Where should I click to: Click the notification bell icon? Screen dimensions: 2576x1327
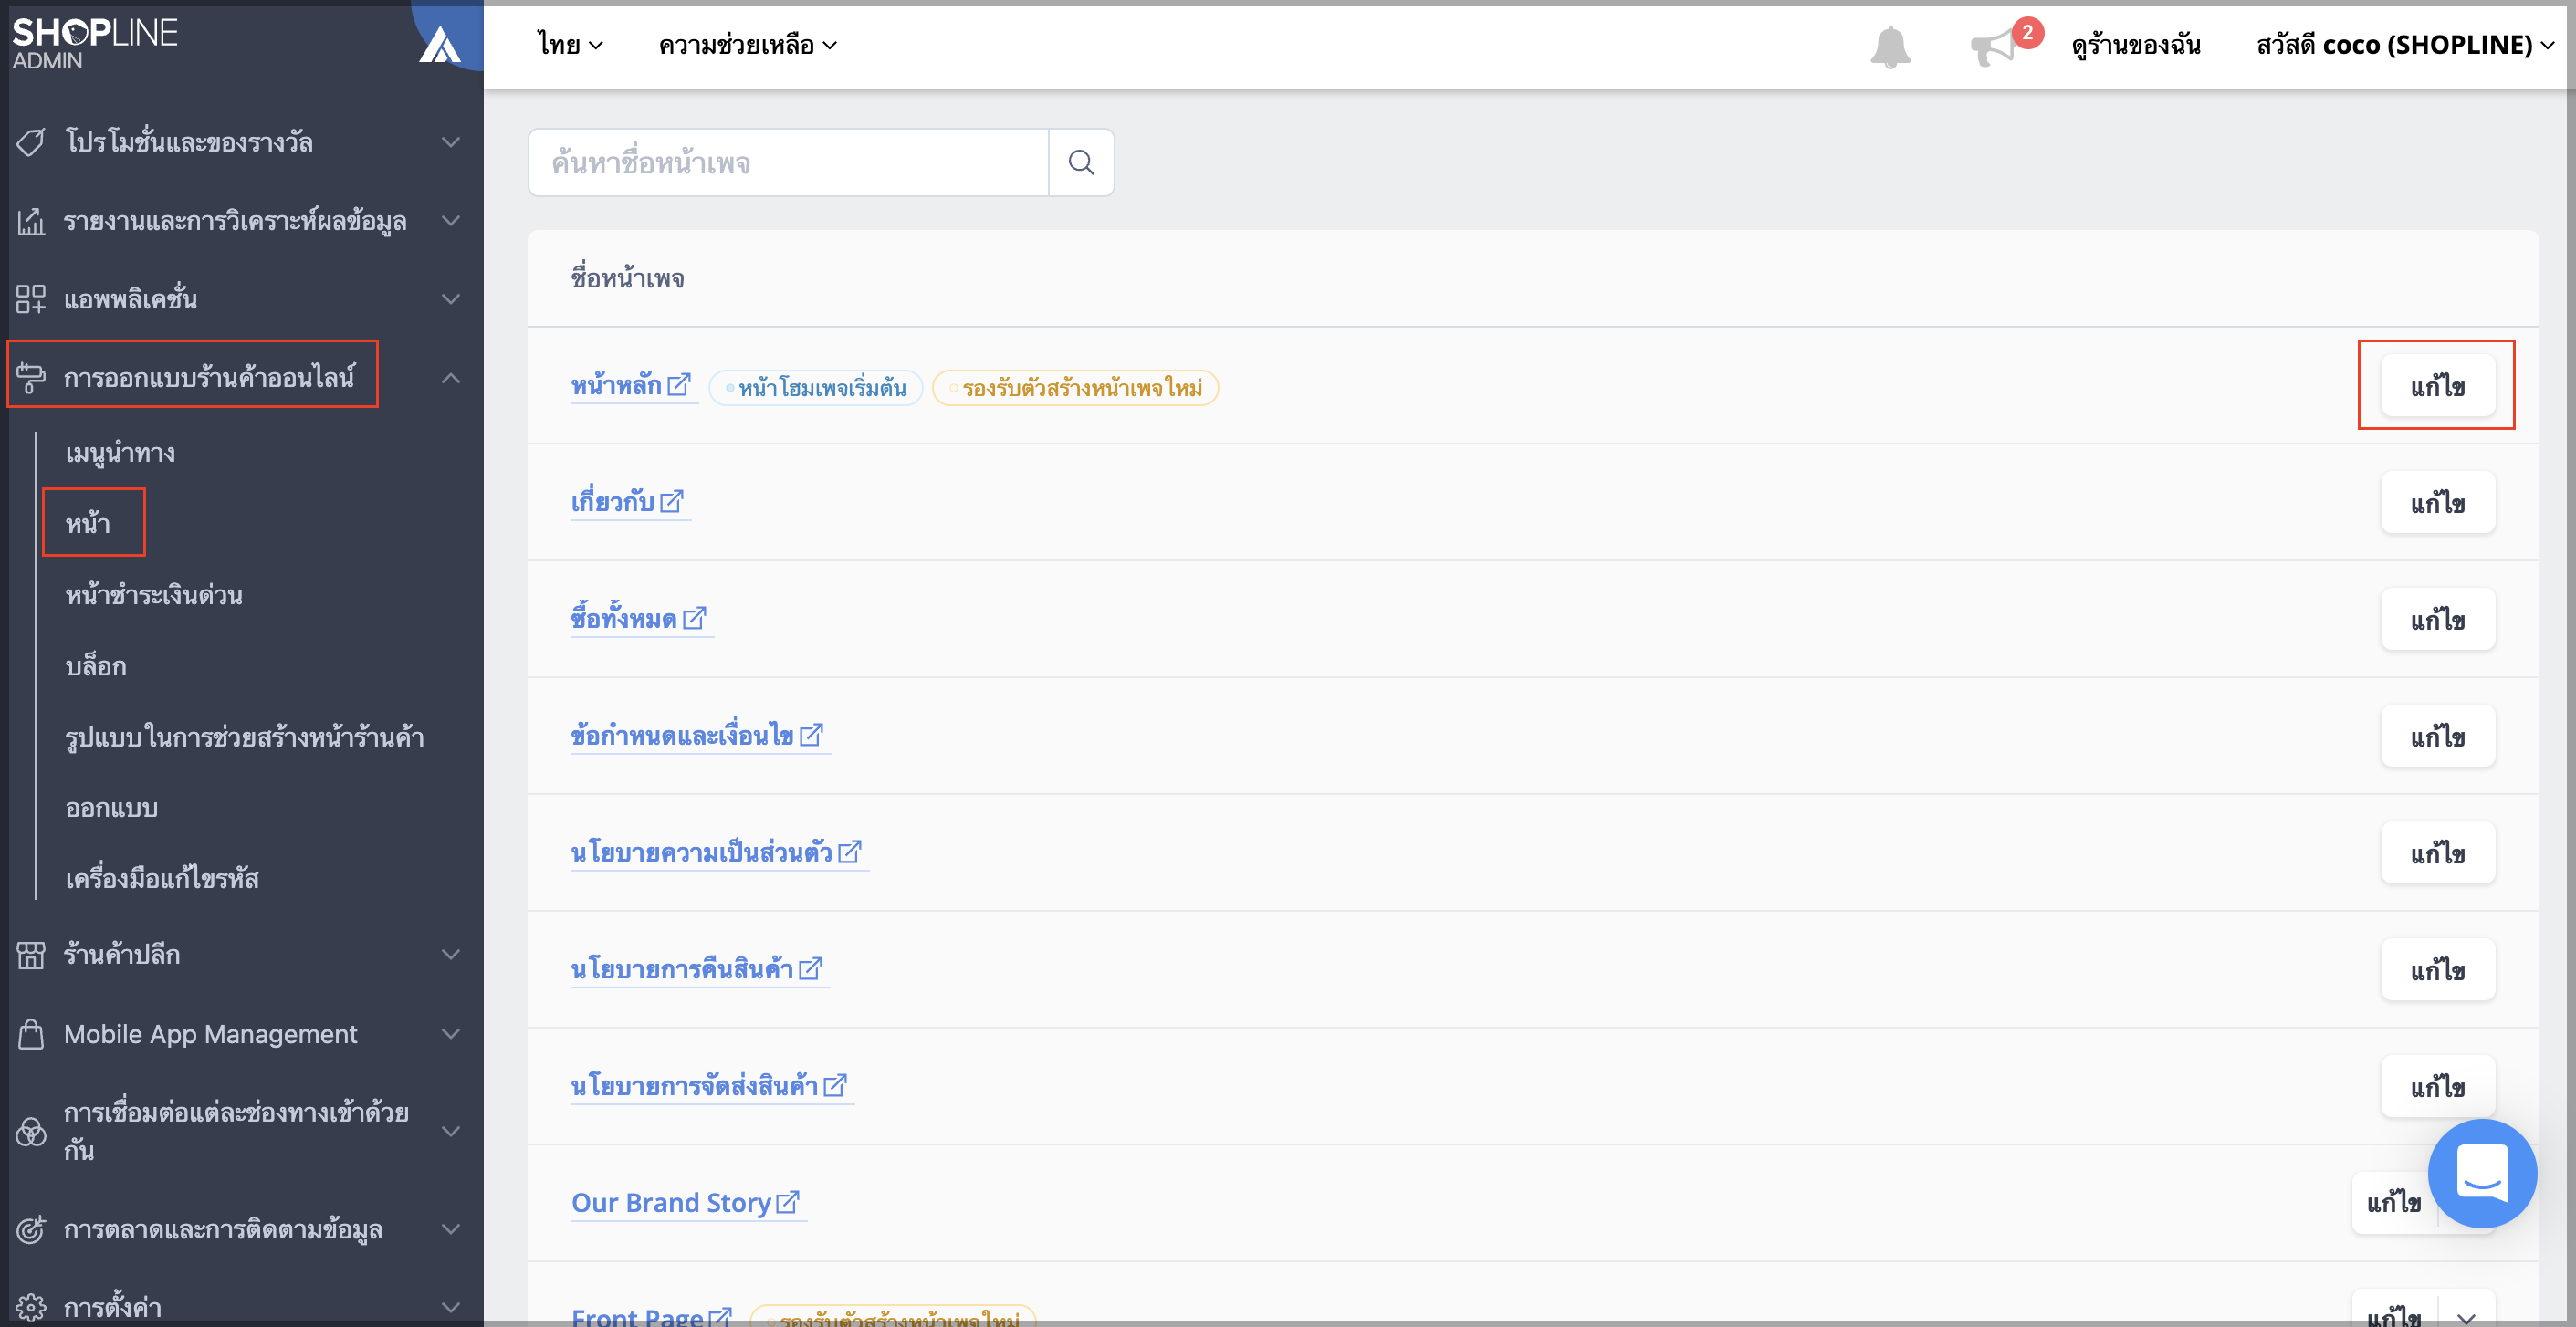1889,46
